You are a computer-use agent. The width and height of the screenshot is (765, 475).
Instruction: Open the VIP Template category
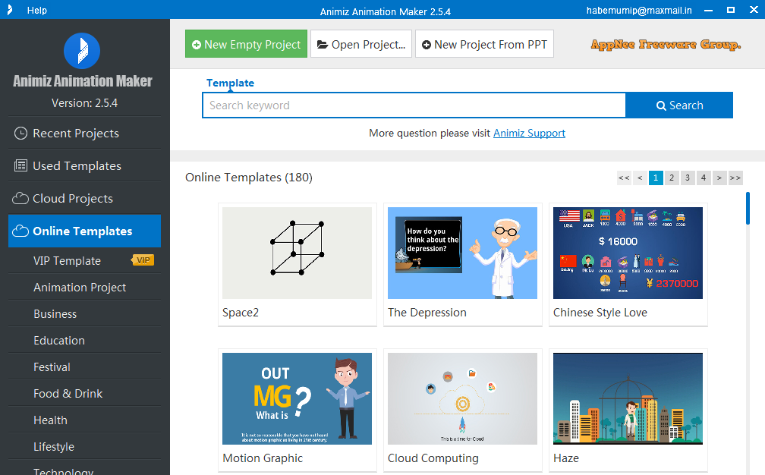pyautogui.click(x=84, y=261)
